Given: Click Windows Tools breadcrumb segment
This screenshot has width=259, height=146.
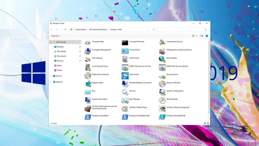Looking at the screenshot, I should 116,30.
